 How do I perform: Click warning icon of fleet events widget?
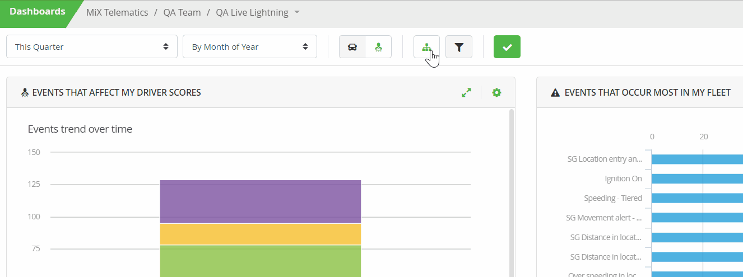(555, 93)
